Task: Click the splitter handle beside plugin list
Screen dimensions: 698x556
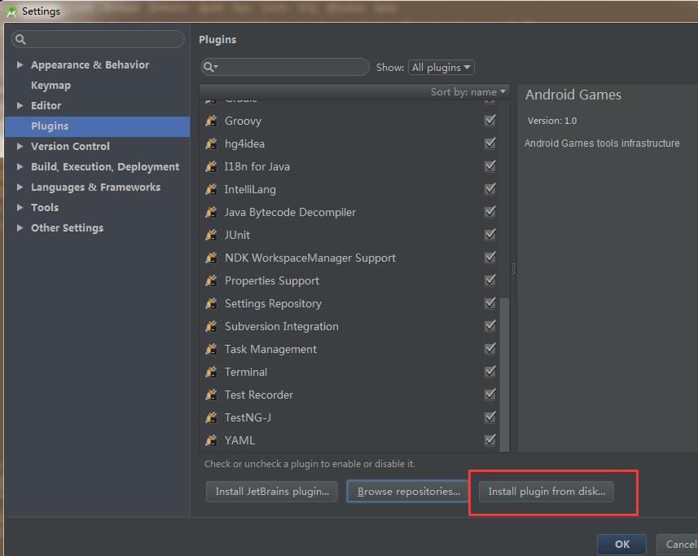Action: click(x=513, y=267)
